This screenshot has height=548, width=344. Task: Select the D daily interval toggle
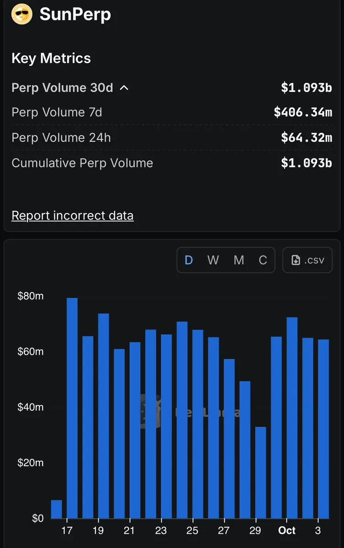click(189, 260)
